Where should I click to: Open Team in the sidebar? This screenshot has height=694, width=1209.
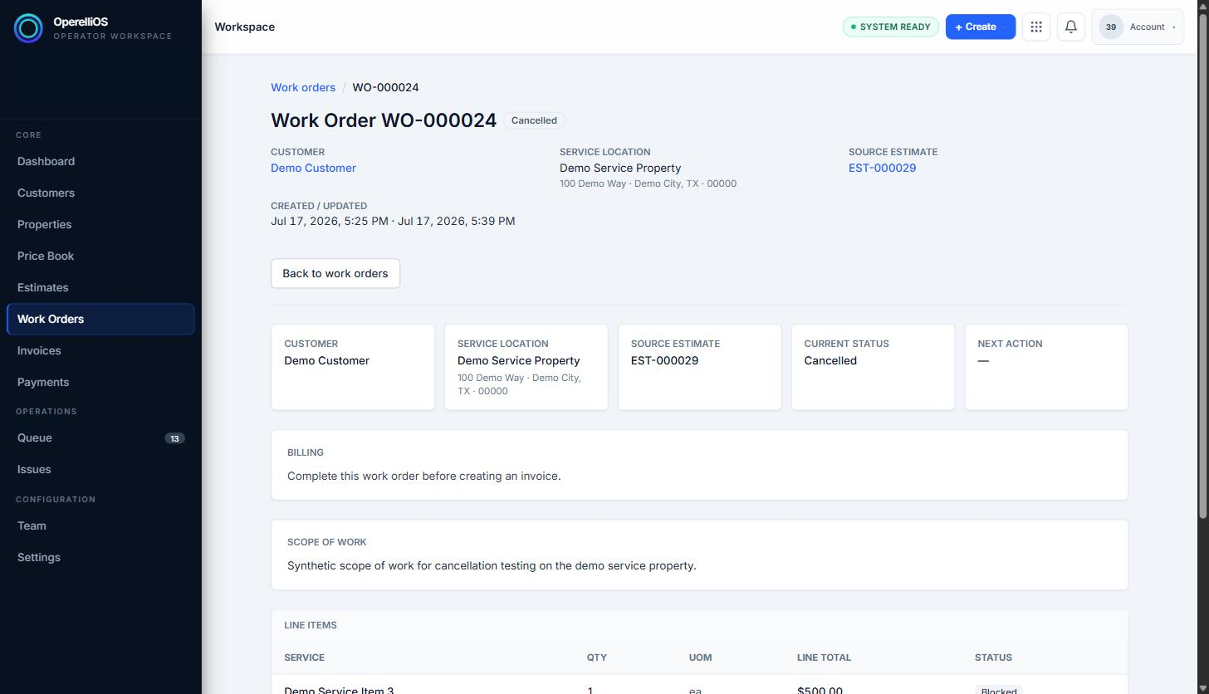100,525
